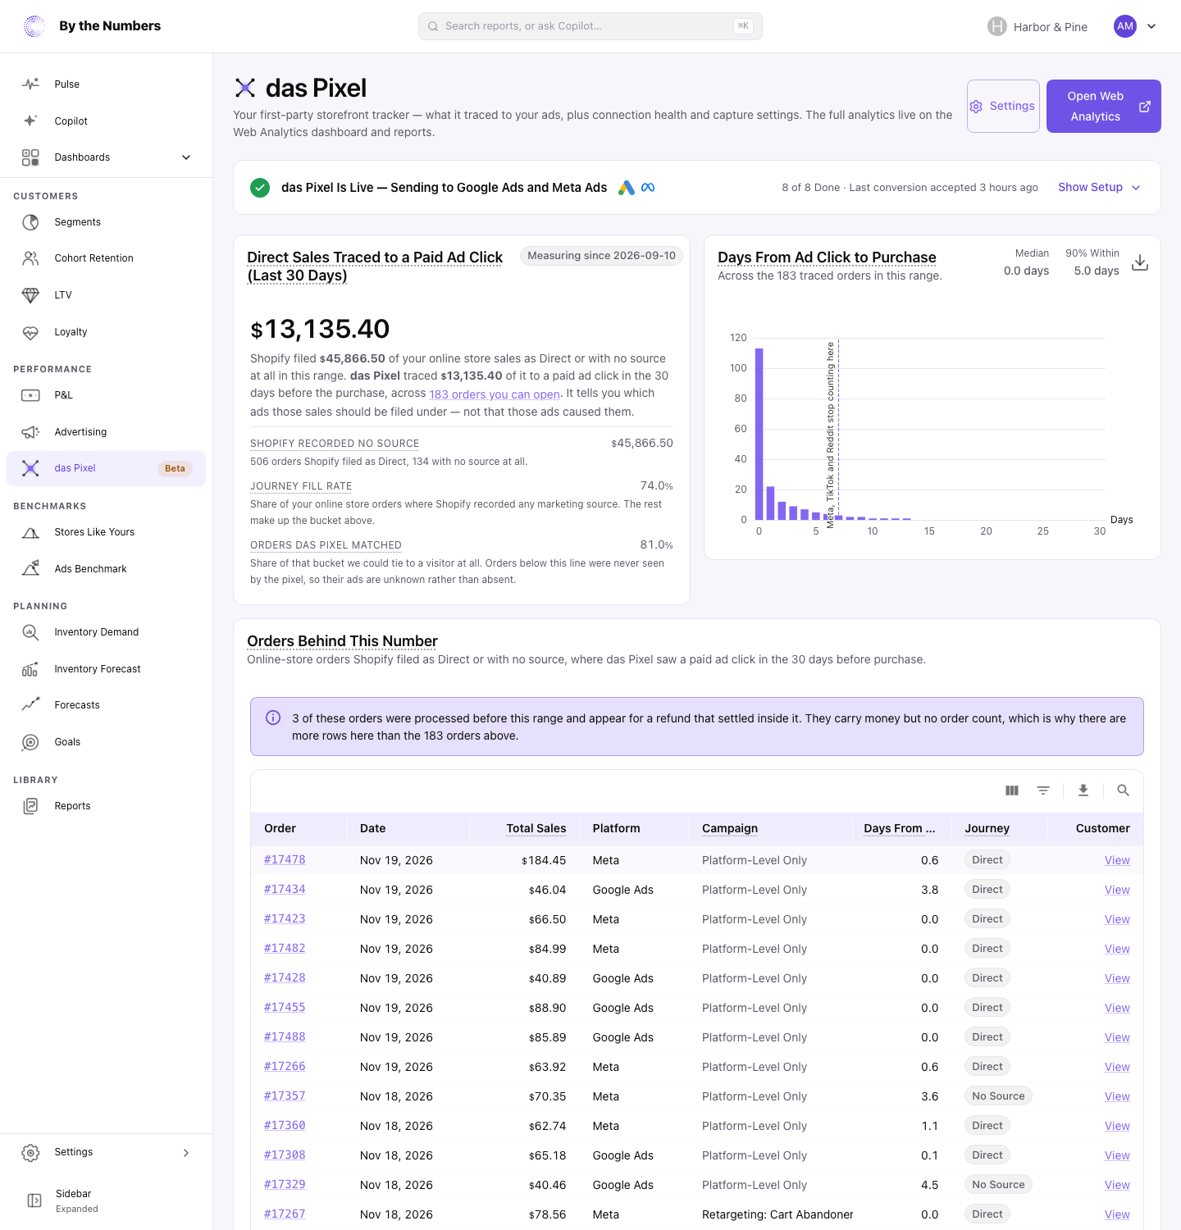The height and width of the screenshot is (1230, 1181).
Task: Click the Forecasts trend line icon
Action: pyautogui.click(x=30, y=705)
